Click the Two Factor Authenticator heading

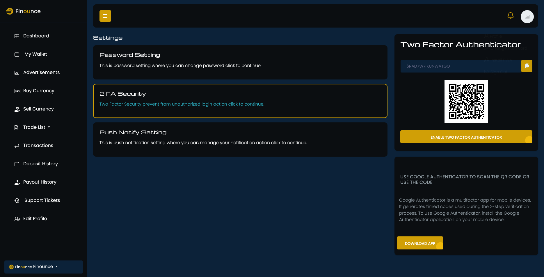point(461,45)
